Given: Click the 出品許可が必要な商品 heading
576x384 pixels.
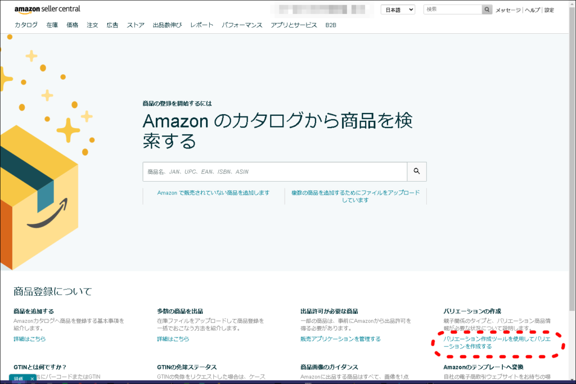Looking at the screenshot, I should click(329, 311).
